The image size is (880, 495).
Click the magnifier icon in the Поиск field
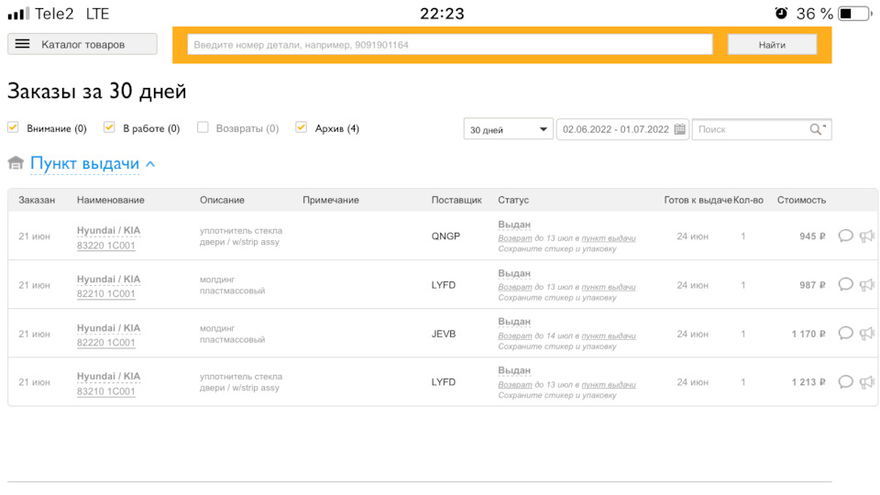coord(816,129)
